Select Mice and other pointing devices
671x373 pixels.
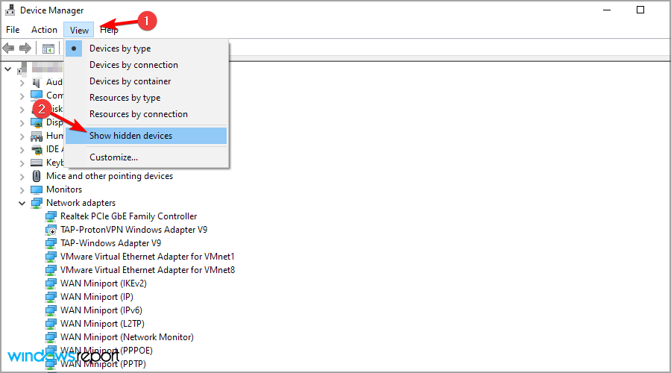(110, 176)
